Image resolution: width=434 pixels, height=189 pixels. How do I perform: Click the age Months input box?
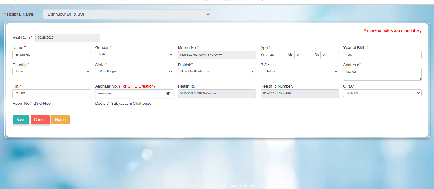tap(303, 55)
